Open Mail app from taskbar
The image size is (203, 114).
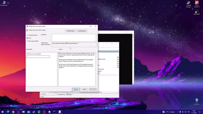pos(29,112)
